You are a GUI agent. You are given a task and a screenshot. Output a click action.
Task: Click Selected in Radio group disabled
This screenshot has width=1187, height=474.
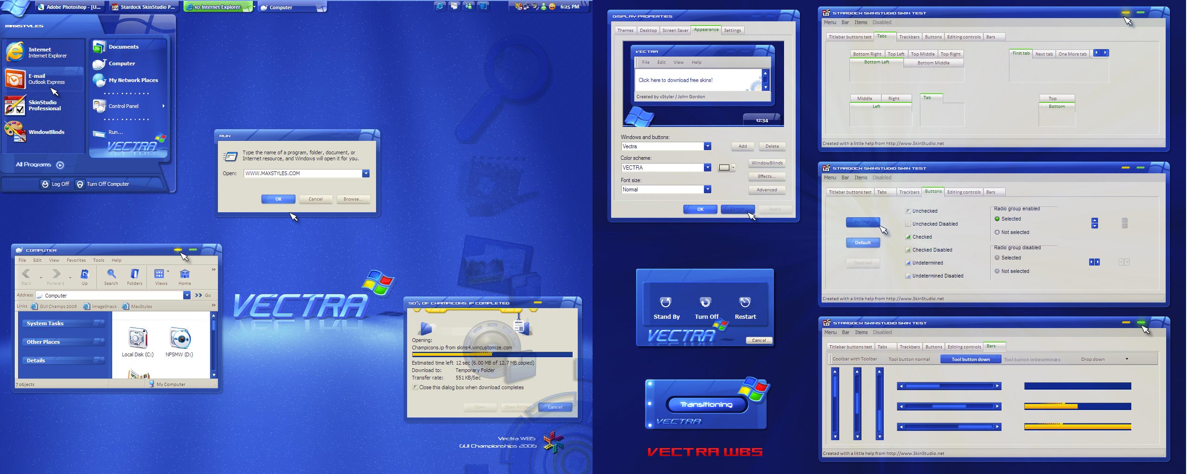point(997,258)
